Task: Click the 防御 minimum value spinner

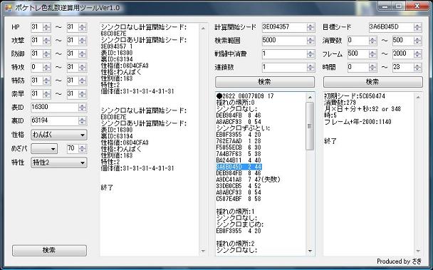Action: pos(41,54)
